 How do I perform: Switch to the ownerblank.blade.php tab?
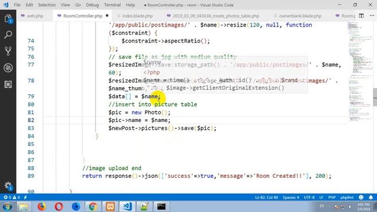point(300,16)
